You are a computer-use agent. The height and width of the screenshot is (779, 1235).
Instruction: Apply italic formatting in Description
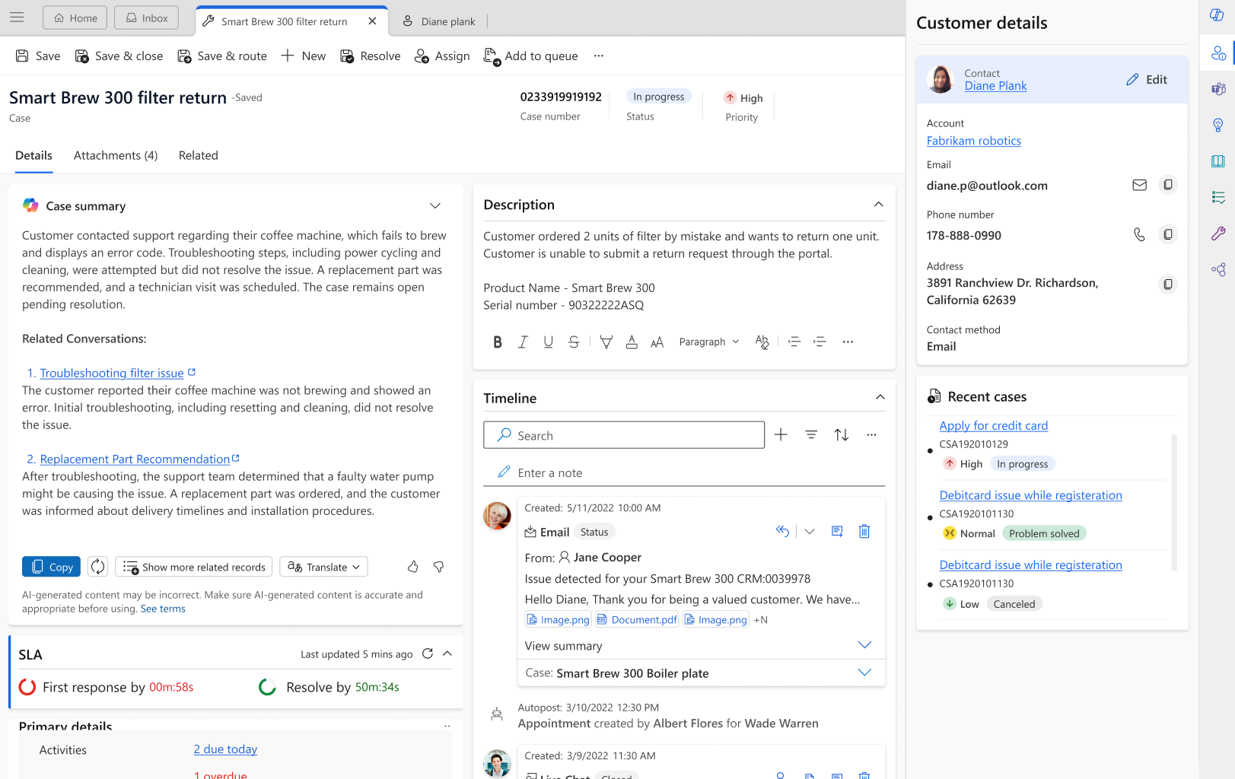523,342
